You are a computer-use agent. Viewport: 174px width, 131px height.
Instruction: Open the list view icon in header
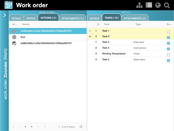coord(149,5)
